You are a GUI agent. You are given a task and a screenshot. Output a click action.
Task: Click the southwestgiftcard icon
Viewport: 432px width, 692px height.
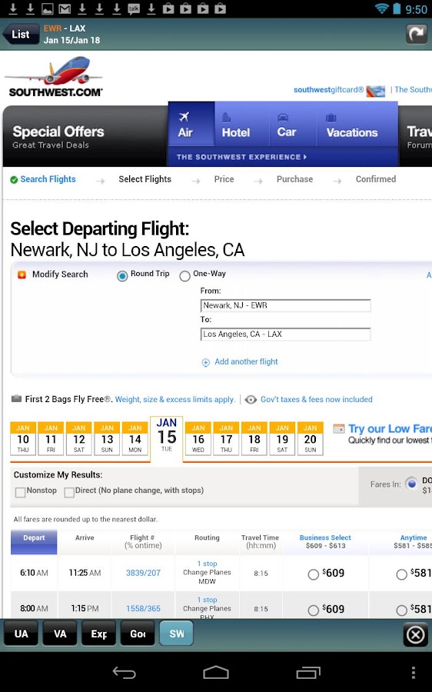tap(376, 91)
